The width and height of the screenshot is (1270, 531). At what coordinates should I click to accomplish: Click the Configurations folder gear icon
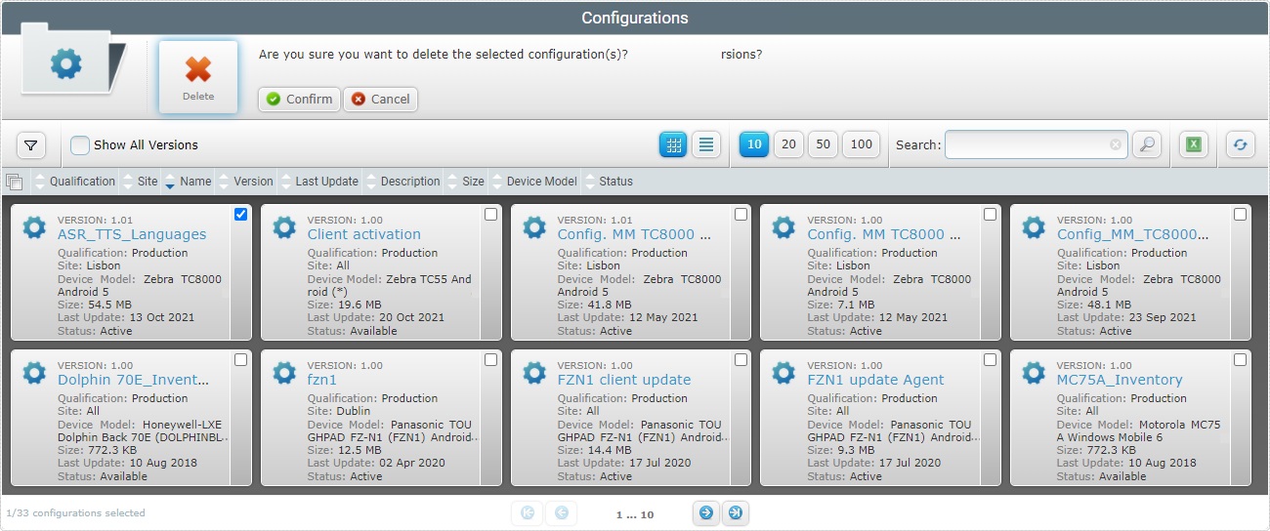pos(66,65)
